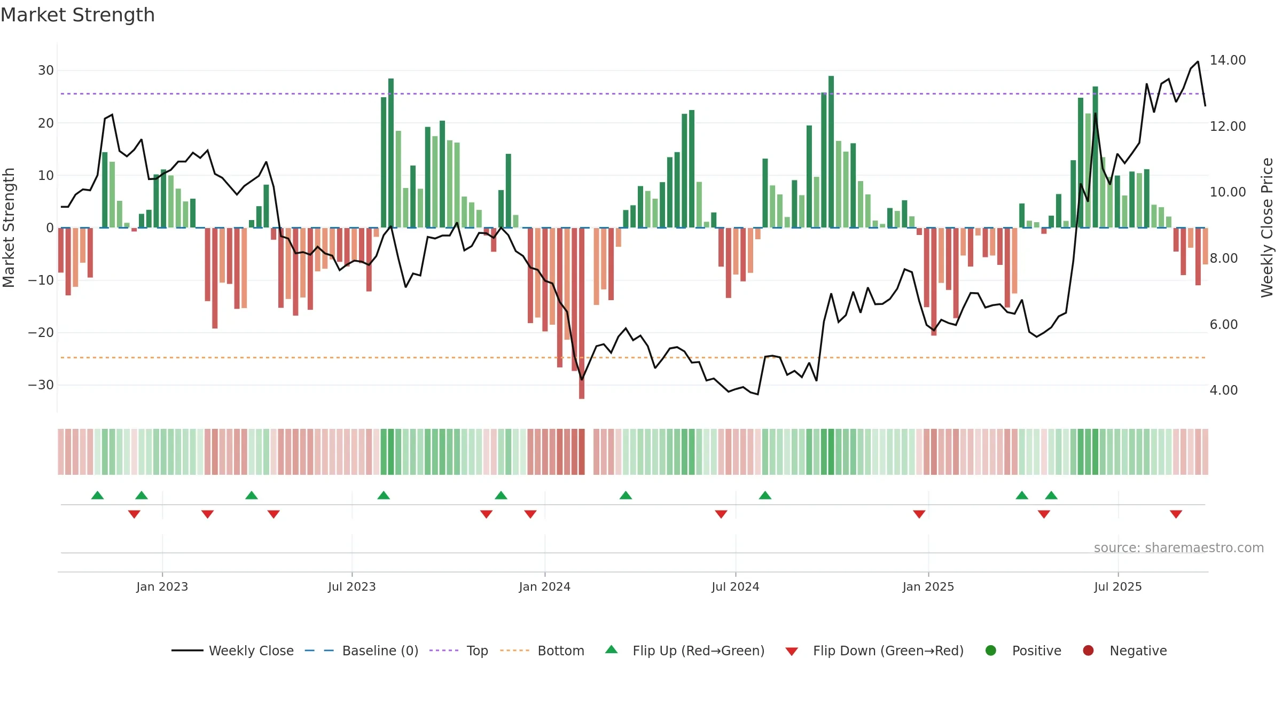The width and height of the screenshot is (1282, 721).
Task: Toggle the Weekly Close legend entry
Action: pyautogui.click(x=232, y=651)
